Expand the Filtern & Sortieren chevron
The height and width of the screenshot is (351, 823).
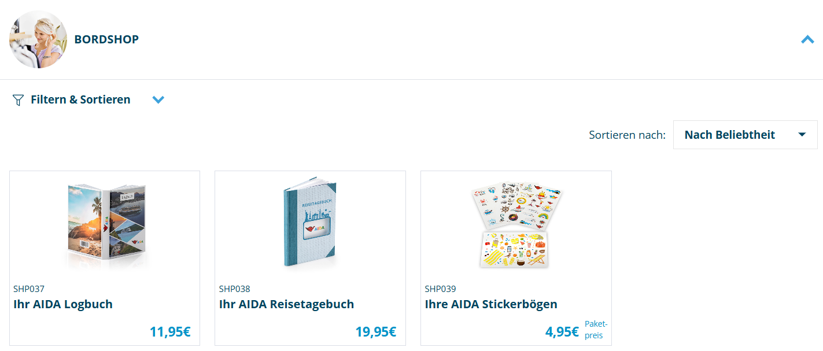tap(158, 100)
